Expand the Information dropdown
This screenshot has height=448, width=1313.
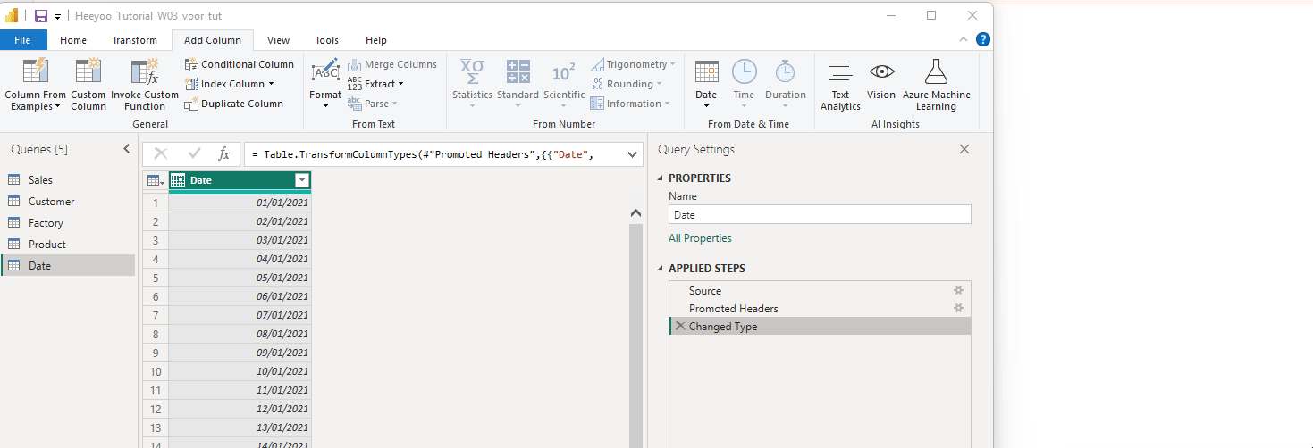(667, 104)
